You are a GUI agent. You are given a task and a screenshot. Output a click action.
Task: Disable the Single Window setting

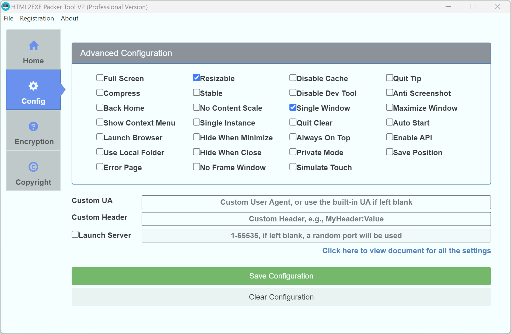[293, 107]
